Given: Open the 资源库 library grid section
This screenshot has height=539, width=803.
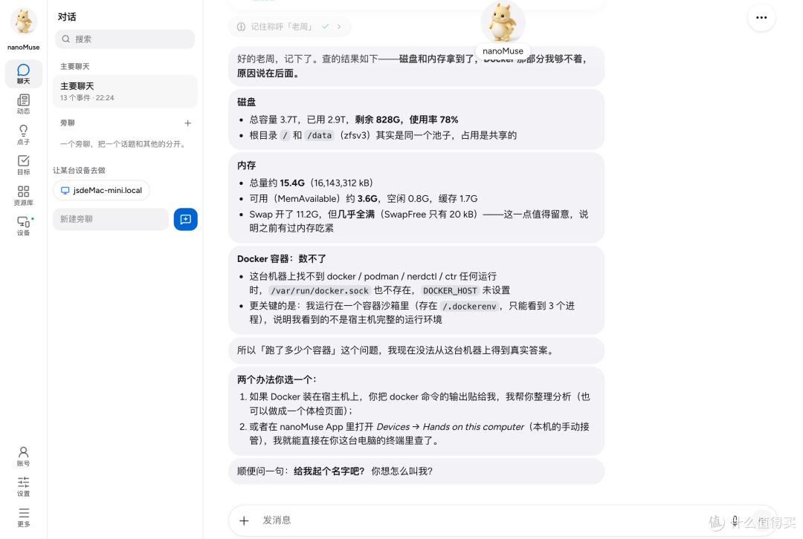Looking at the screenshot, I should coord(23,195).
